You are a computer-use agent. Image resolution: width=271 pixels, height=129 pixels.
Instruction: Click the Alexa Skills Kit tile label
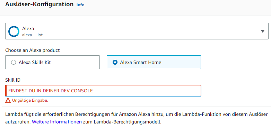[x=35, y=62]
